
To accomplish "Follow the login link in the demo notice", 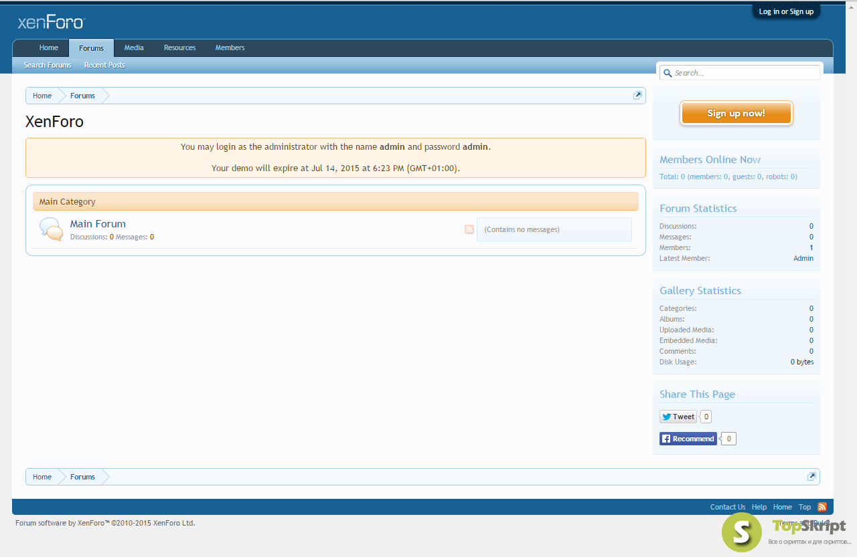I will (226, 147).
